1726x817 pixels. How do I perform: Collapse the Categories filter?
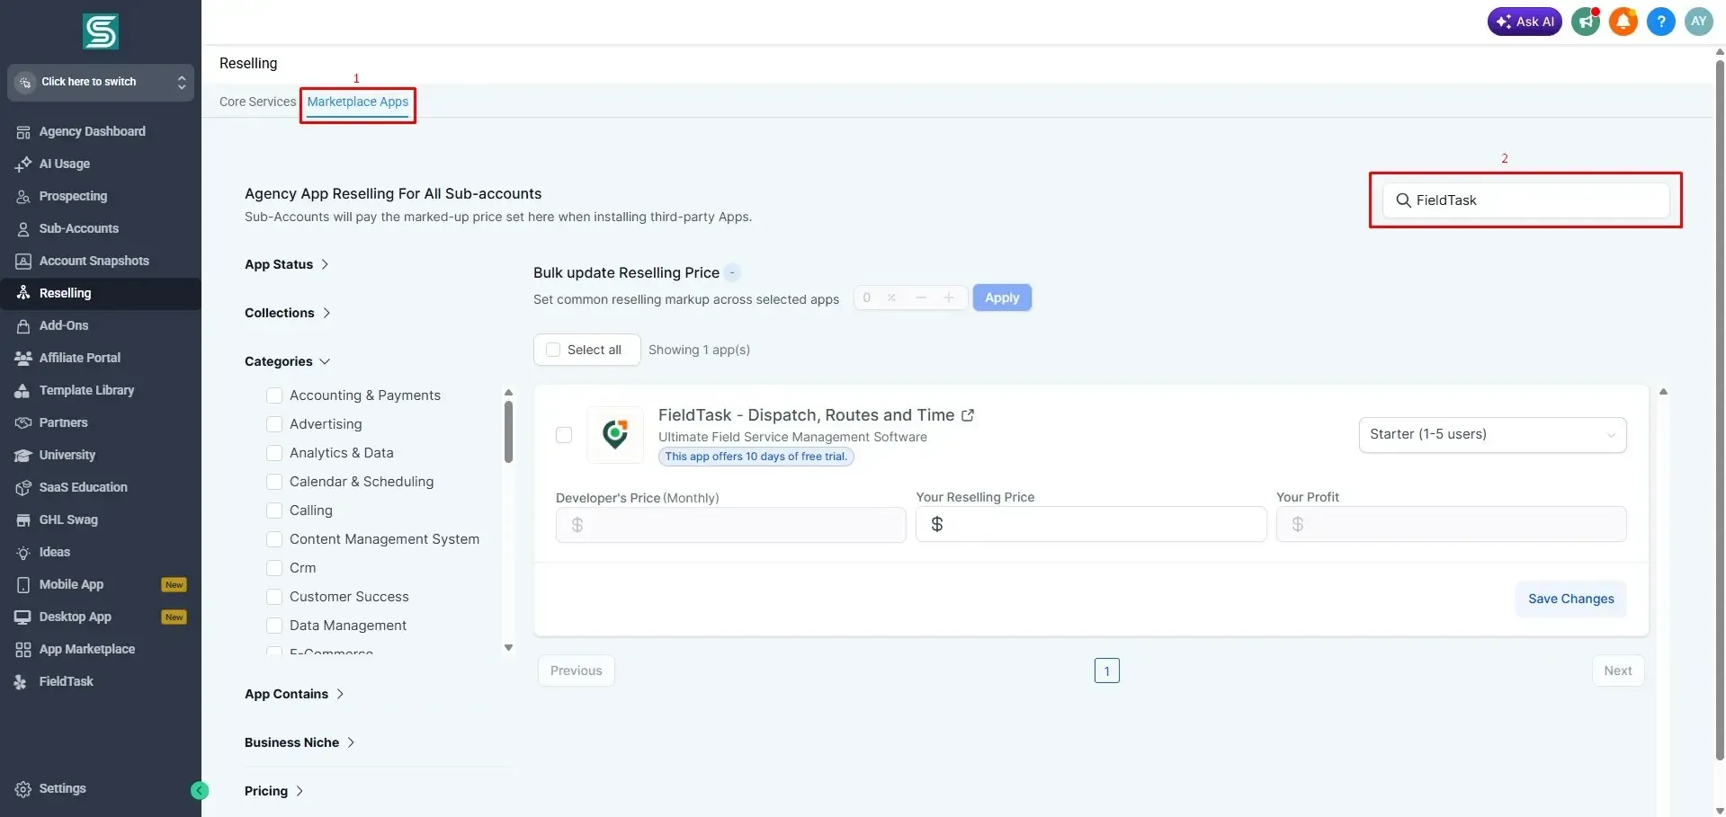tap(288, 361)
